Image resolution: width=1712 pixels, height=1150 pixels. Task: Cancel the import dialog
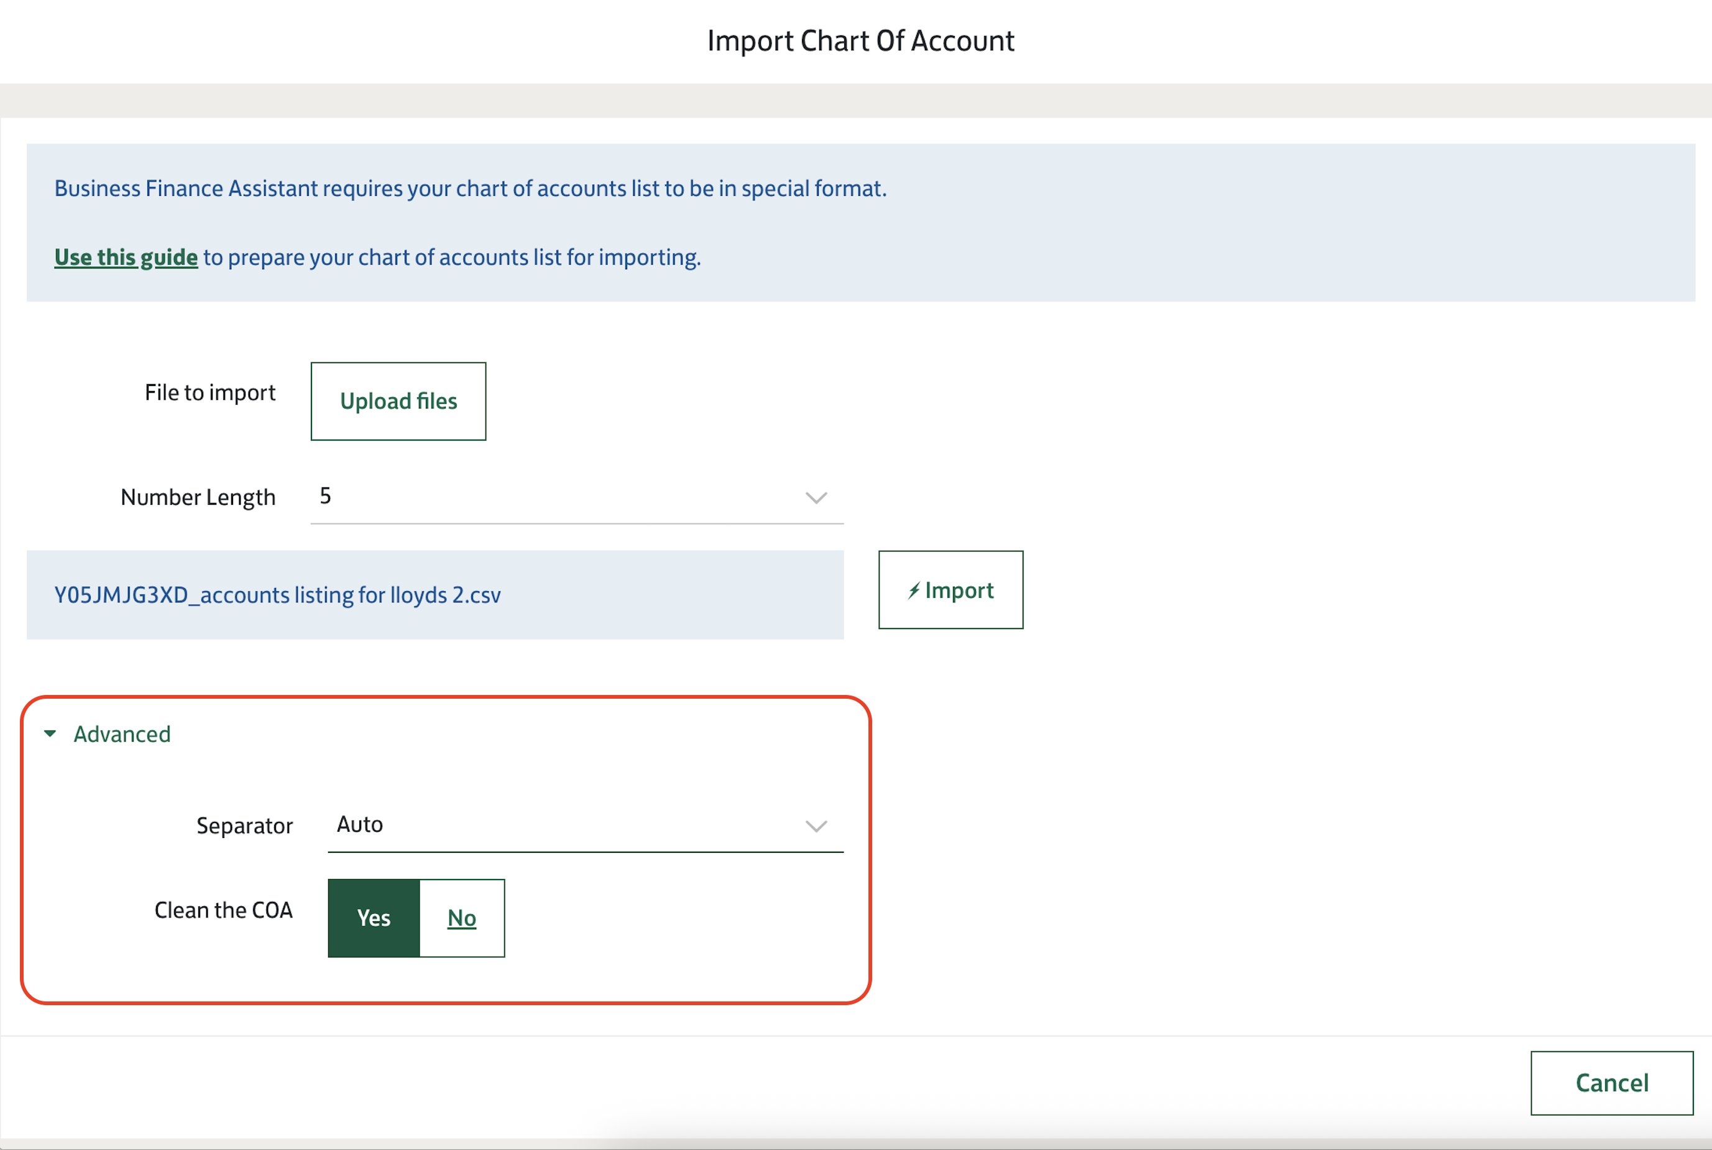(1611, 1082)
